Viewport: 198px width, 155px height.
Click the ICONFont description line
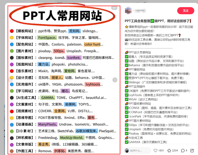point(151,112)
